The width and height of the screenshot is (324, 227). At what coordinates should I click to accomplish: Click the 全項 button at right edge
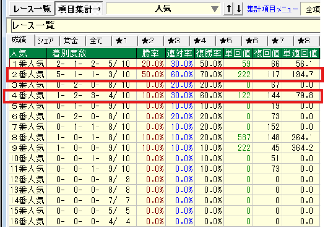pyautogui.click(x=313, y=9)
